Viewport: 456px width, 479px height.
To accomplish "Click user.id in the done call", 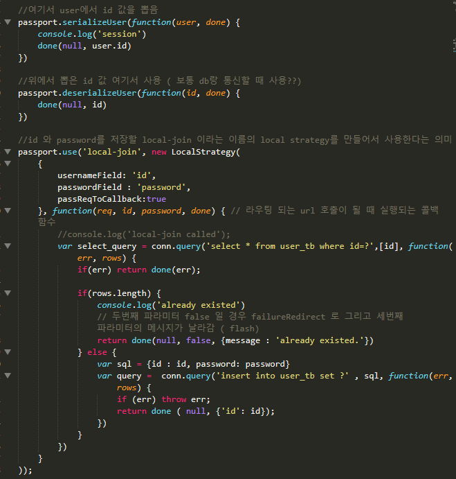I will tap(109, 46).
